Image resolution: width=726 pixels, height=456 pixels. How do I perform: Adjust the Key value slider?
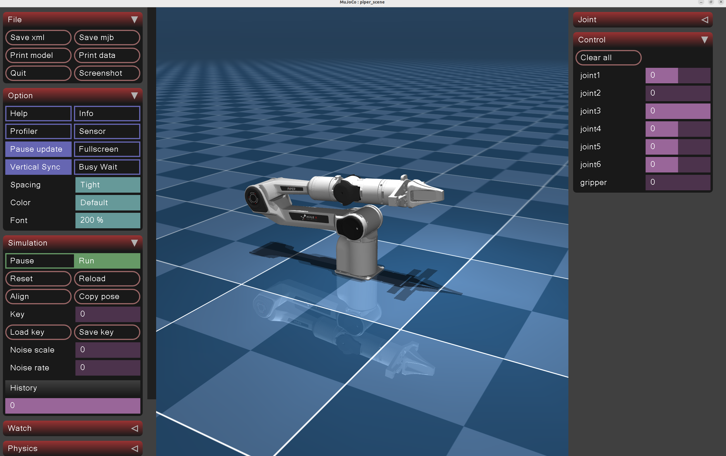tap(108, 314)
